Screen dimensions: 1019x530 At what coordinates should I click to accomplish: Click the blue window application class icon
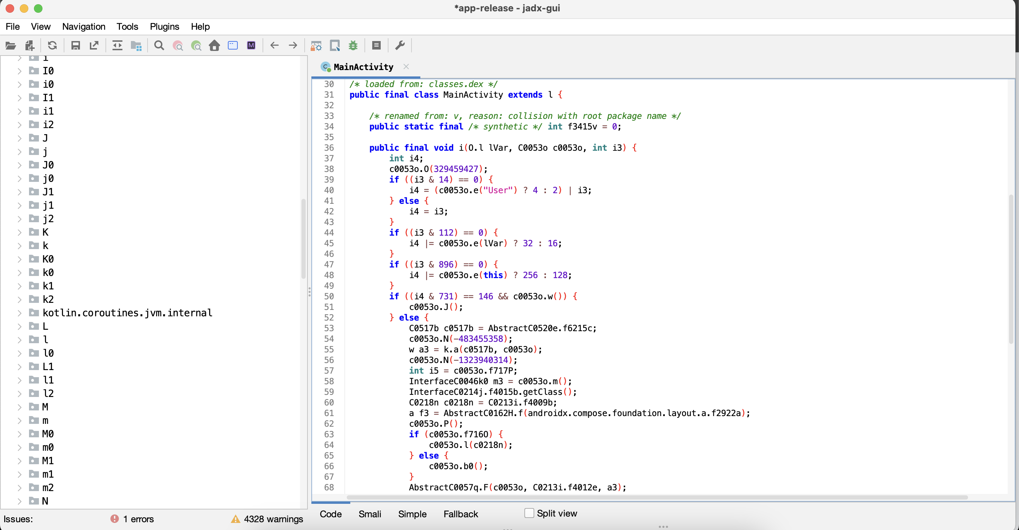tap(233, 46)
